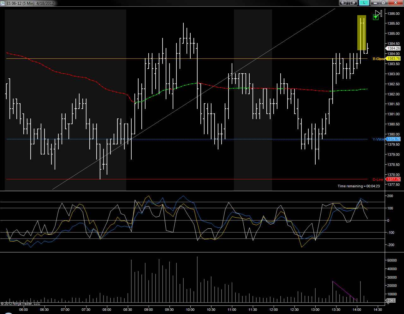The height and width of the screenshot is (314, 404).
Task: Click the 10:00 time axis label
Action: point(190,310)
